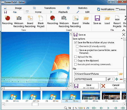Click the Save as panel vertical scrollbar thumb
This screenshot has height=110, width=127.
click(125, 68)
